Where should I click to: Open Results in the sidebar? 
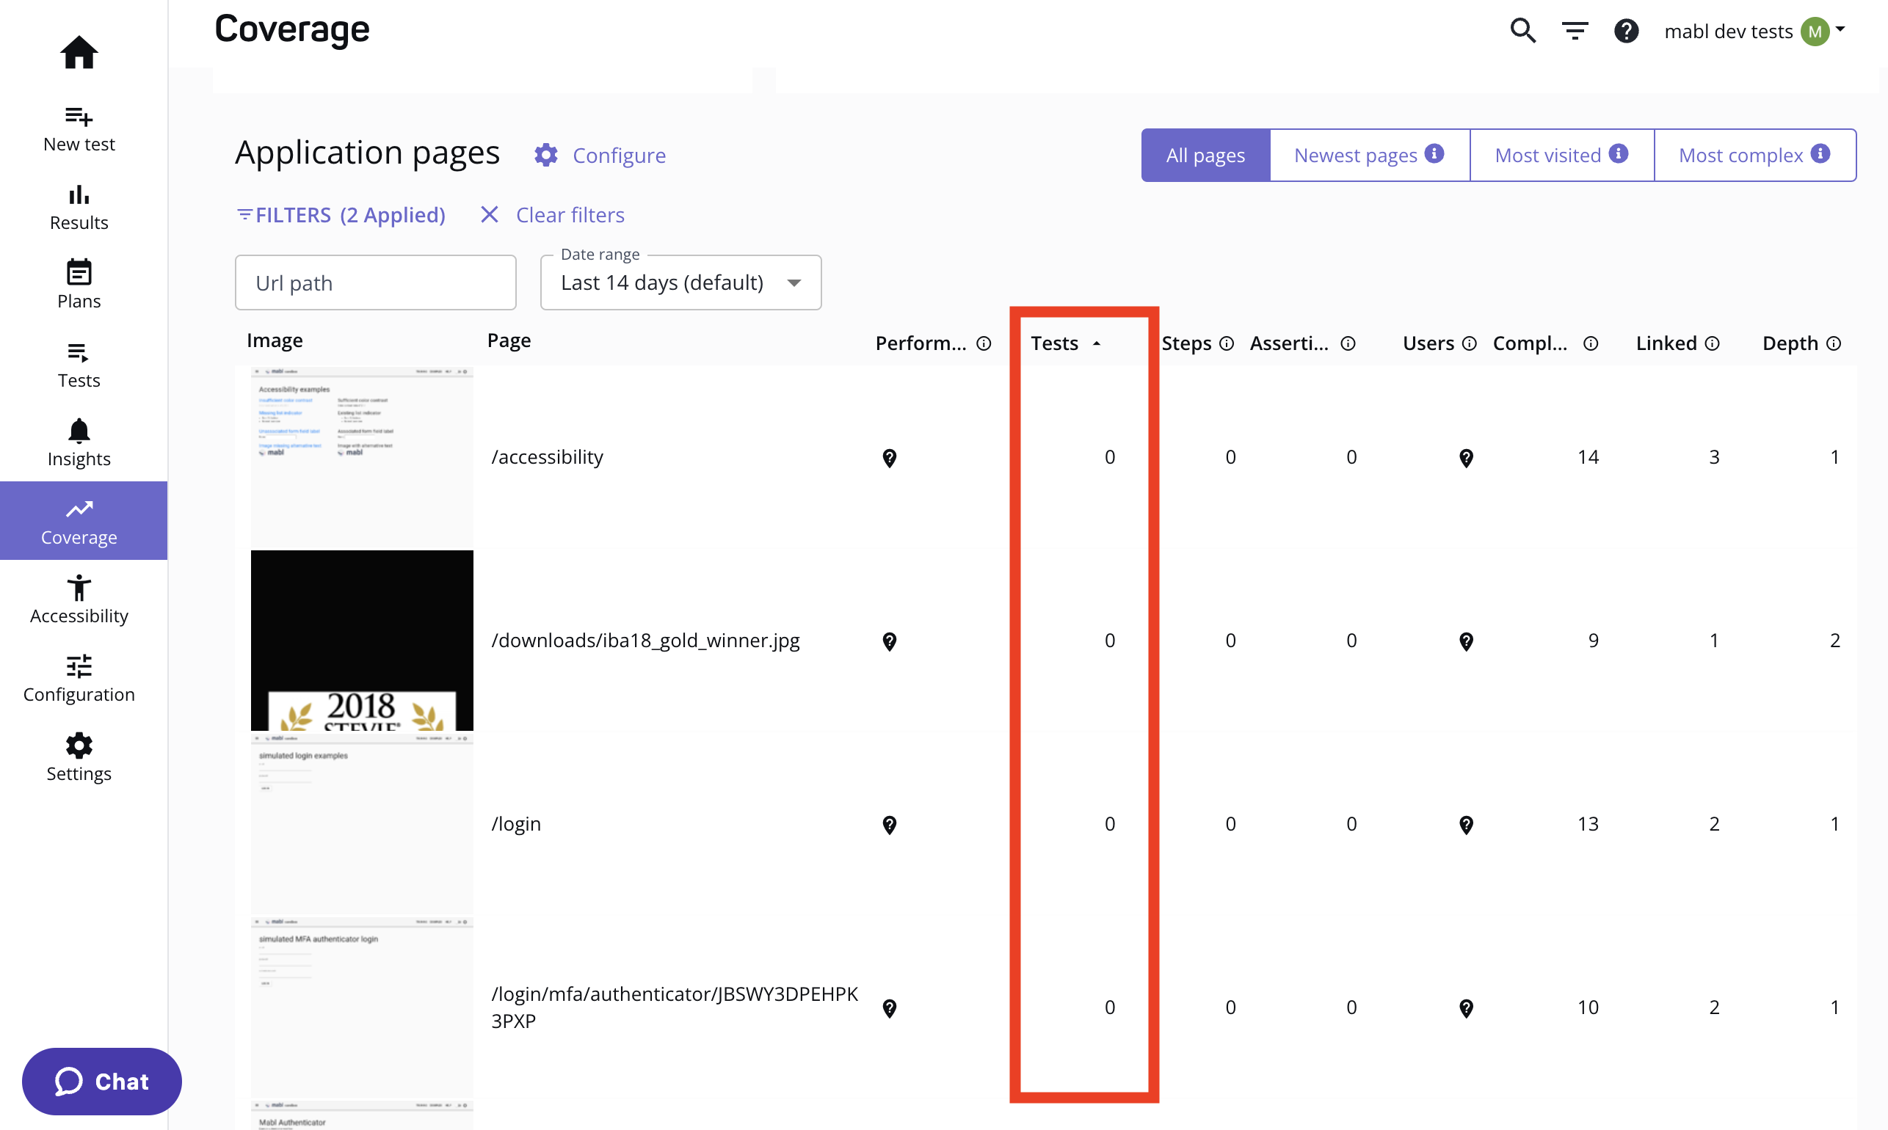[79, 208]
